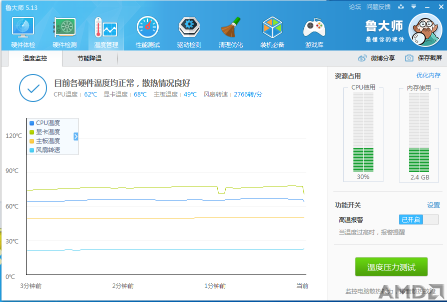Click the 当温度过高时，报警提醒 description

click(x=372, y=232)
